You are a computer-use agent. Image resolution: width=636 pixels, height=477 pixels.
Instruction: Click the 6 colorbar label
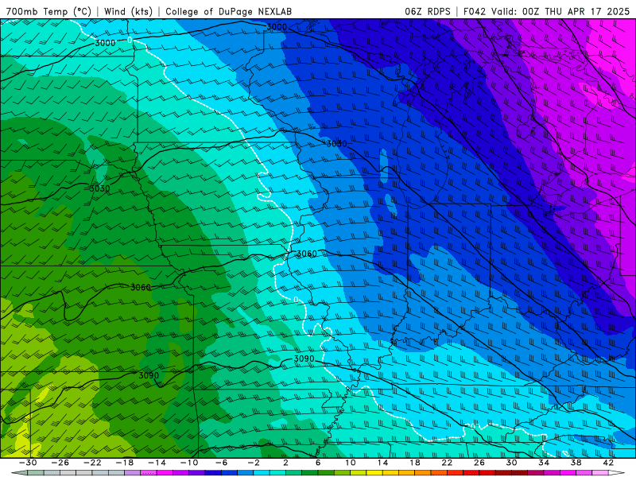coord(318,463)
